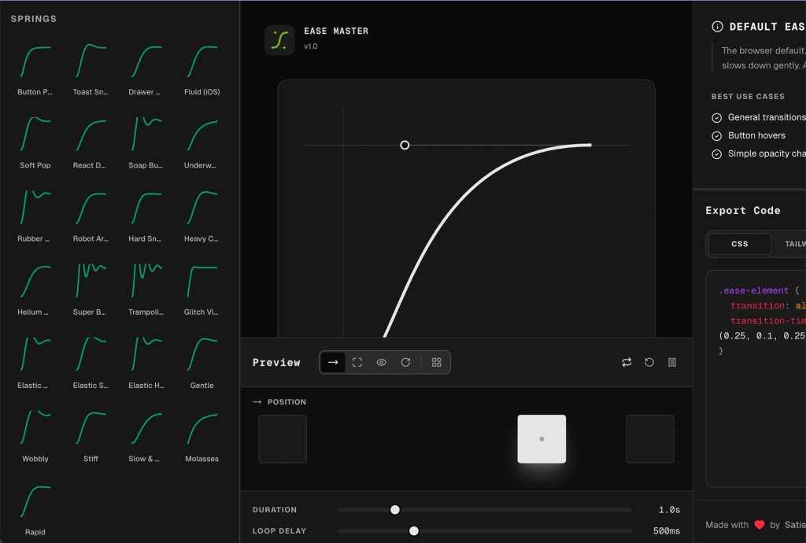Adjust the Duration slider handle
The height and width of the screenshot is (543, 806).
click(394, 509)
